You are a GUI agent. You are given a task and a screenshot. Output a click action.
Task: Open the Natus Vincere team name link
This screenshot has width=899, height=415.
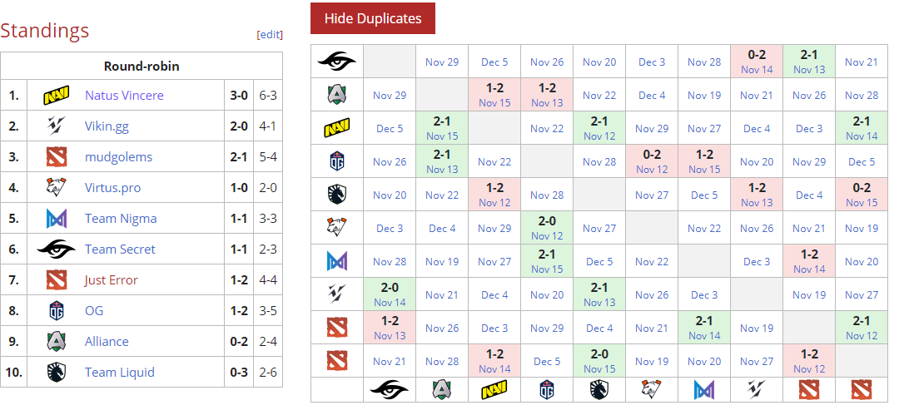pyautogui.click(x=124, y=96)
